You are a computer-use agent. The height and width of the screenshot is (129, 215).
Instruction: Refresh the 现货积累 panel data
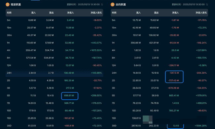tap(102, 5)
